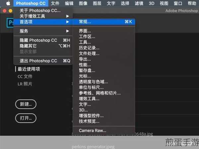Open the 图像 menu
Viewport: 199px width, 149px height.
pos(83,3)
